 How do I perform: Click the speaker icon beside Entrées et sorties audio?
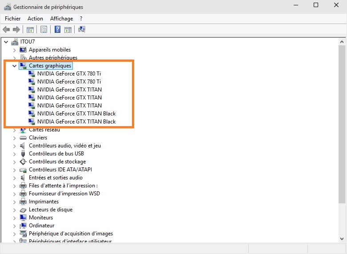click(22, 178)
